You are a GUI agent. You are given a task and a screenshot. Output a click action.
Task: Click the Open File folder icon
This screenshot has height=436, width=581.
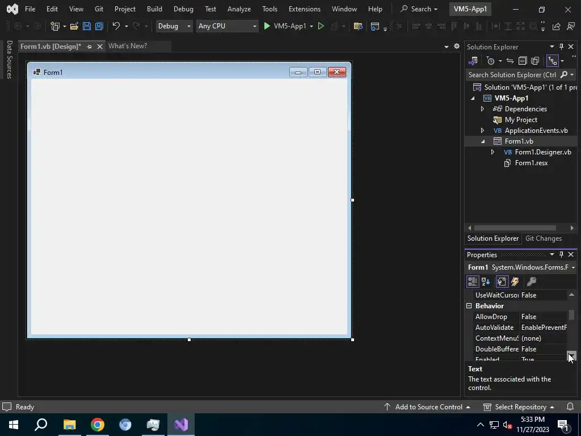click(x=74, y=26)
